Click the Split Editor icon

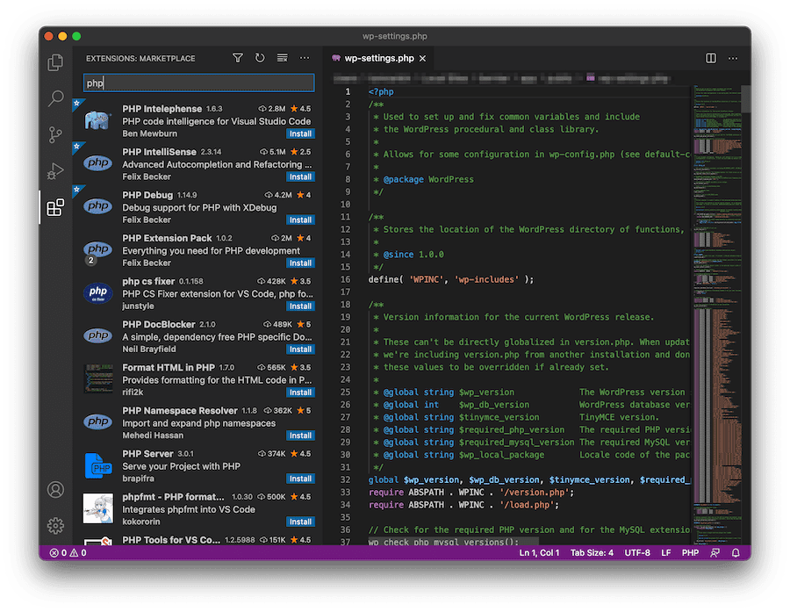[x=709, y=56]
